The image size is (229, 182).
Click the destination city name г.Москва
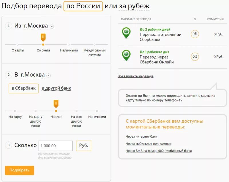click(x=33, y=75)
